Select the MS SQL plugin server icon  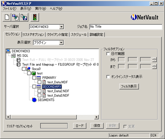coord(14,56)
